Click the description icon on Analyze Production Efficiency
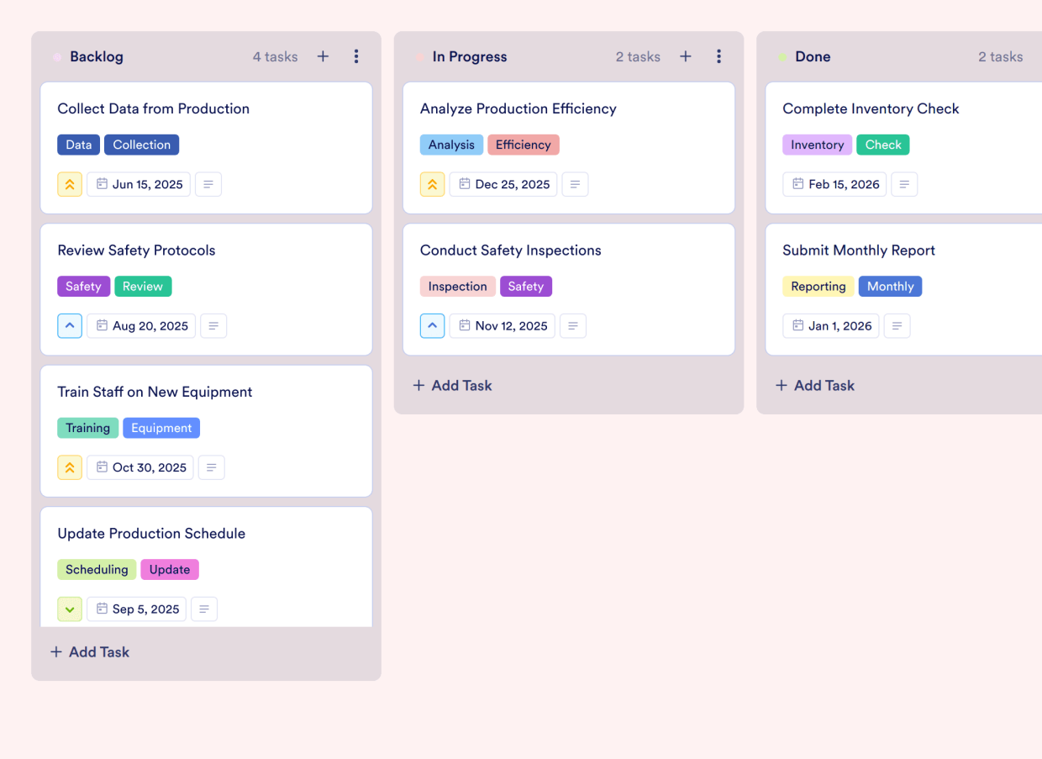1042x759 pixels. 575,184
